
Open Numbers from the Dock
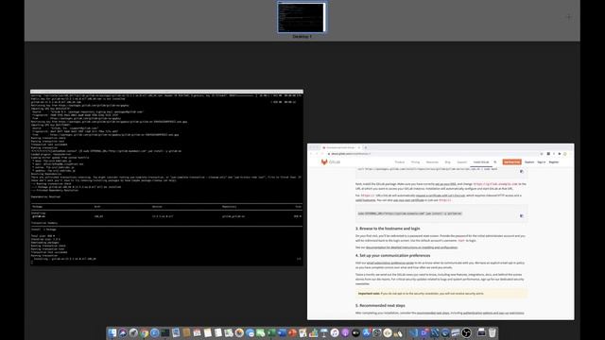coord(313,333)
